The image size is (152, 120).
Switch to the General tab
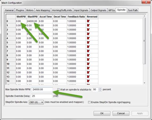pyautogui.click(x=9, y=10)
